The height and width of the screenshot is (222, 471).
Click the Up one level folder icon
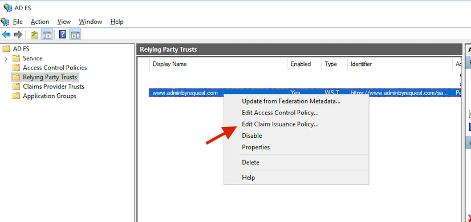coord(35,35)
